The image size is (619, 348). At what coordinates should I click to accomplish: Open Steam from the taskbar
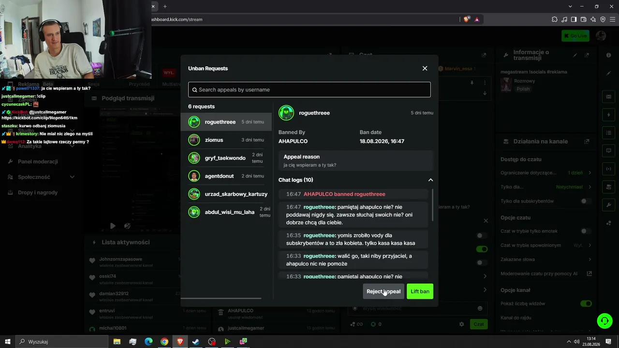[196, 342]
